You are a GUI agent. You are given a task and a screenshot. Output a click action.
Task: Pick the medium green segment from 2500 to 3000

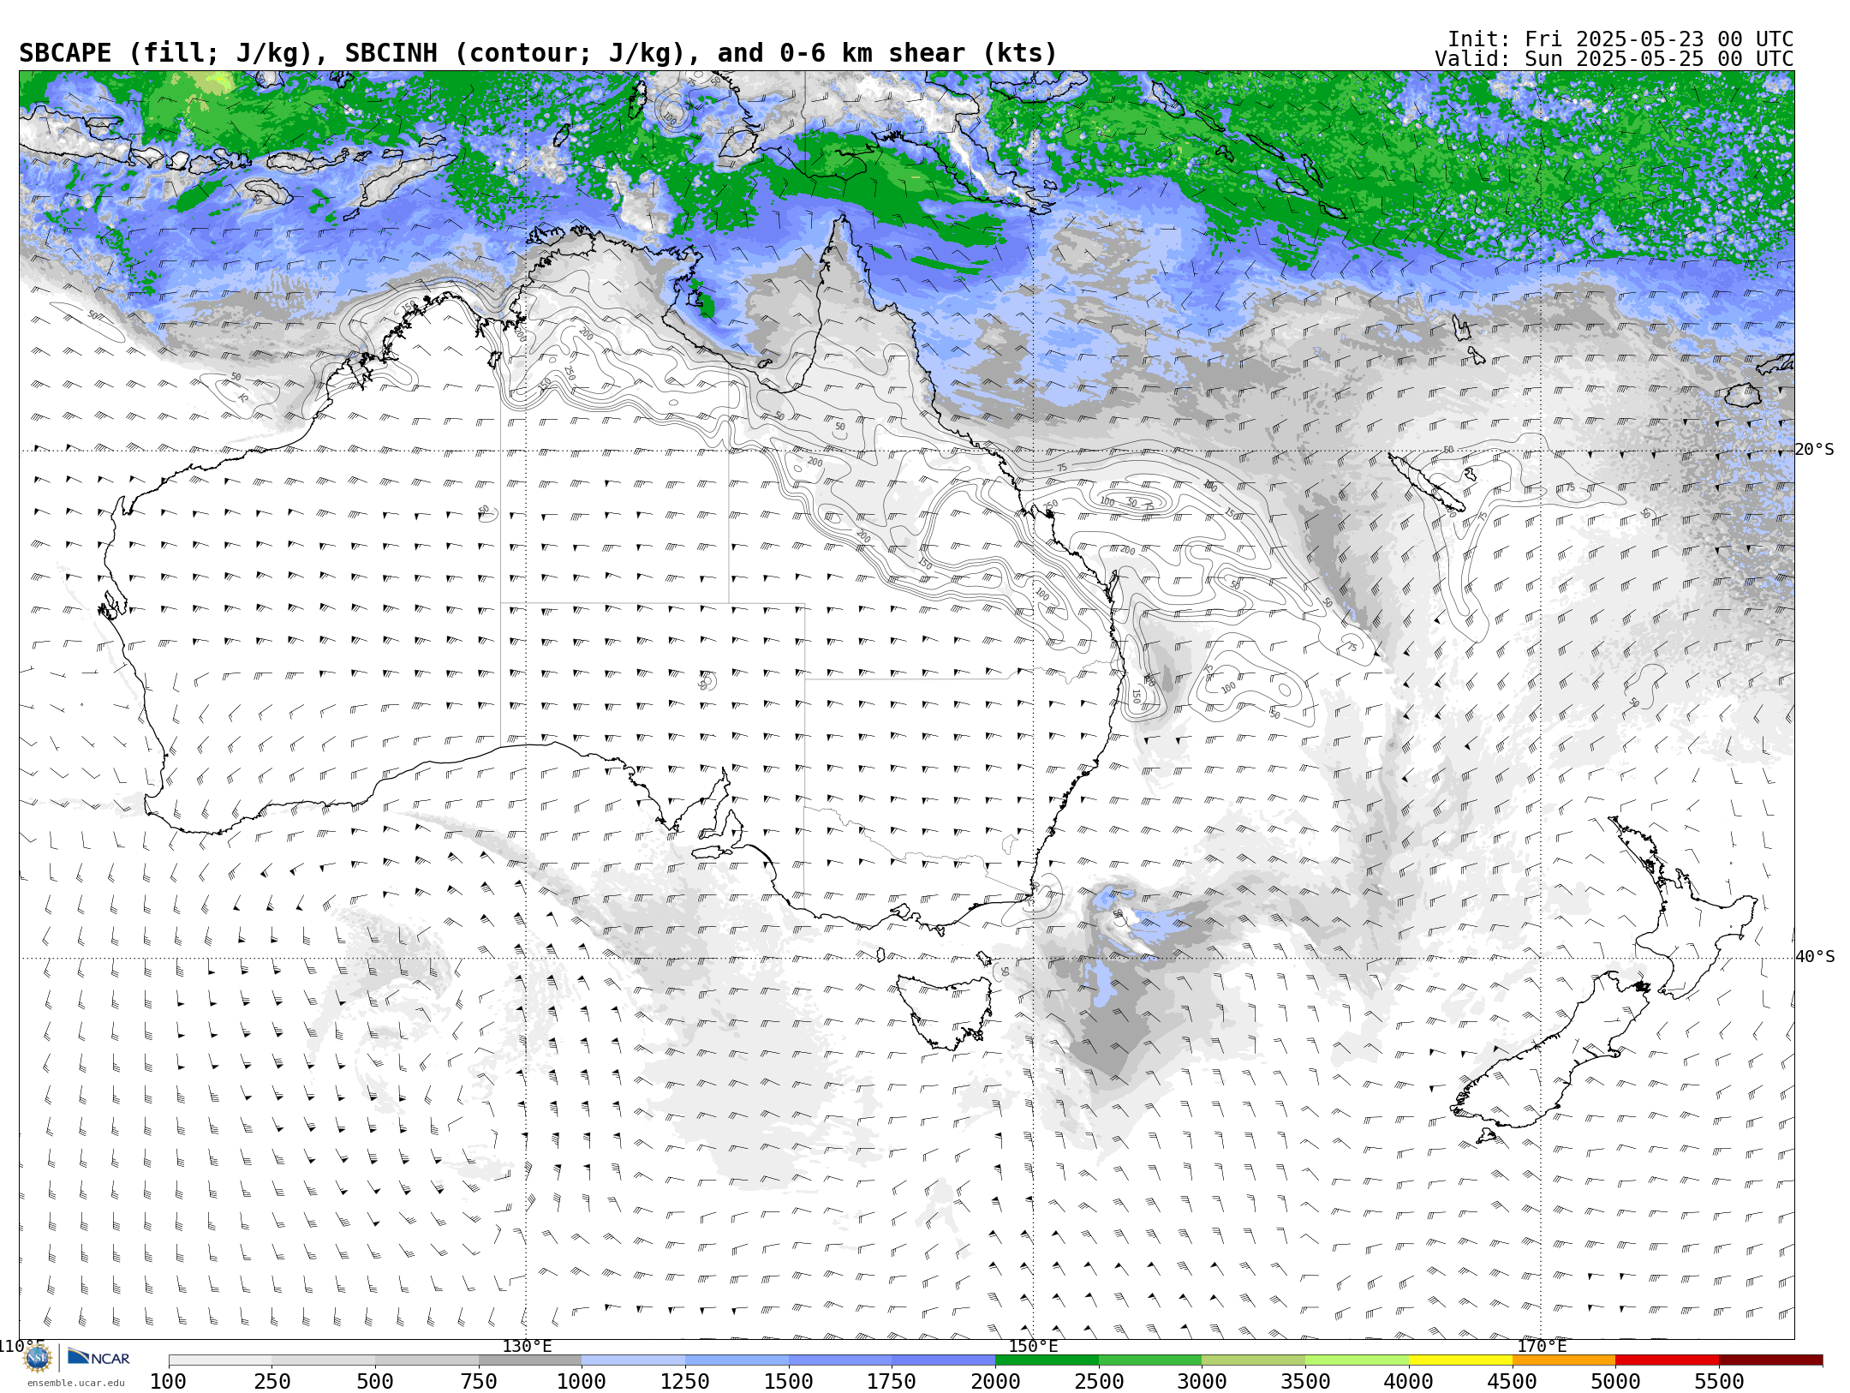1150,1360
